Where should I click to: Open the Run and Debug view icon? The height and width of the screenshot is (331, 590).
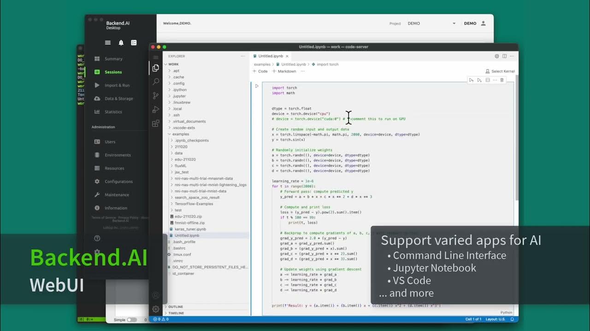[x=156, y=109]
